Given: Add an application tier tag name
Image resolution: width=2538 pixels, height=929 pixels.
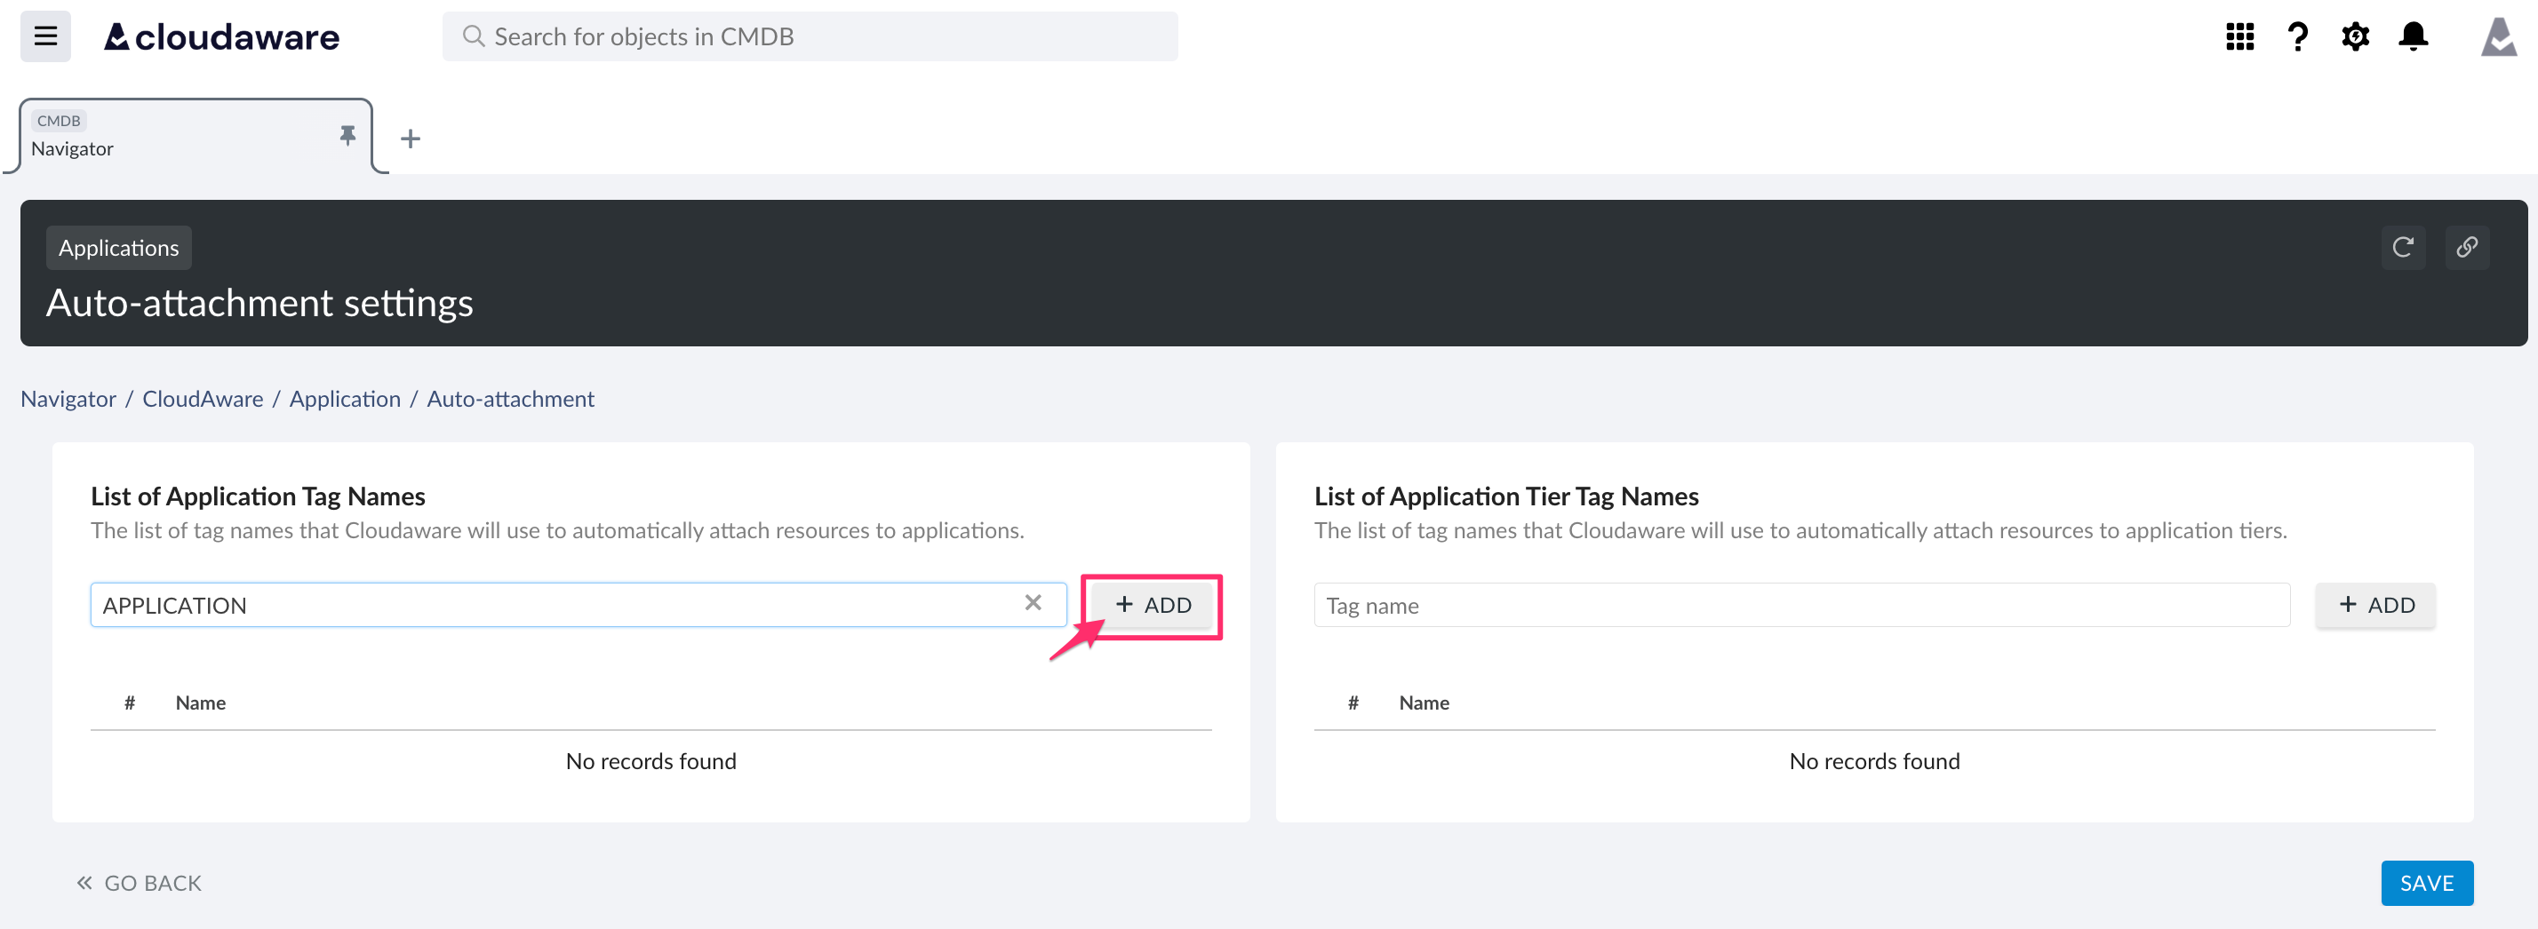Looking at the screenshot, I should [2375, 605].
